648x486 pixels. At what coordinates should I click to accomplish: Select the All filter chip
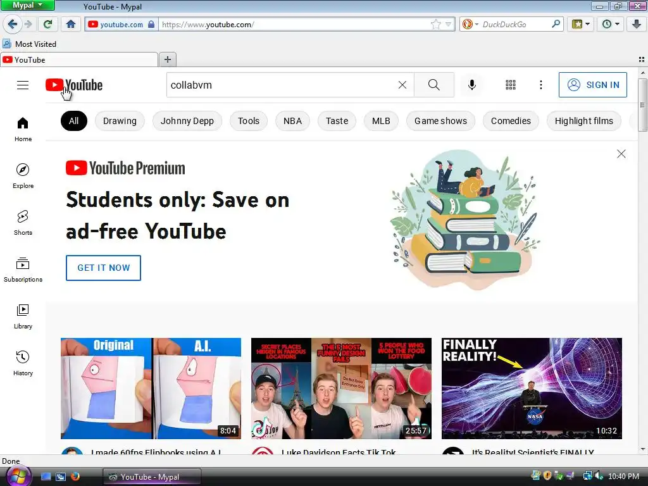(73, 121)
